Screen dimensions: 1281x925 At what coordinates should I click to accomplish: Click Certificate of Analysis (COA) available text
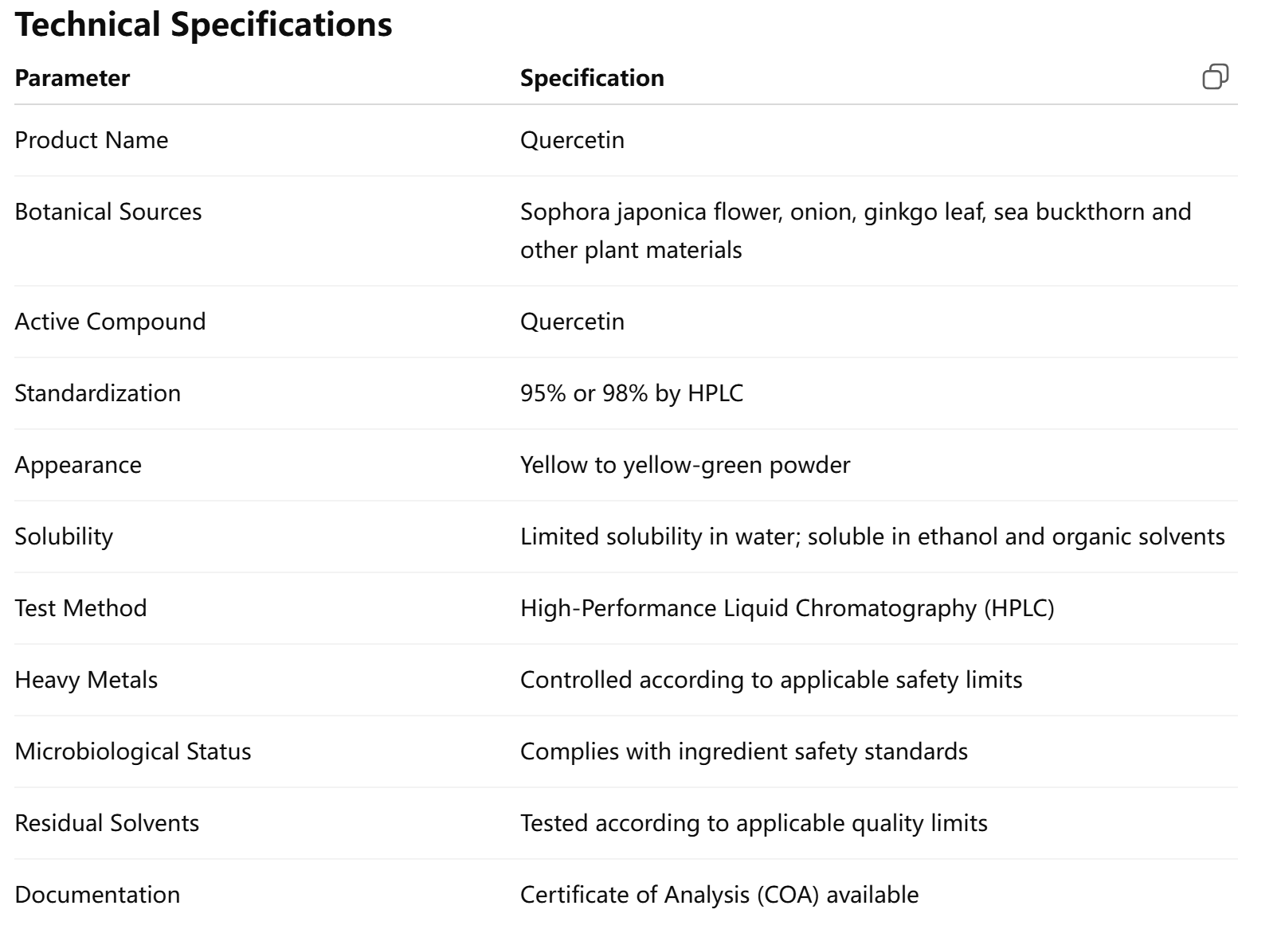point(719,895)
